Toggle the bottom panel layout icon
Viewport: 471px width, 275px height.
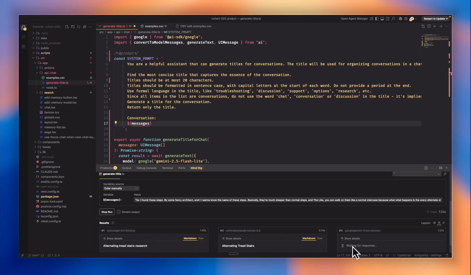tap(382, 19)
